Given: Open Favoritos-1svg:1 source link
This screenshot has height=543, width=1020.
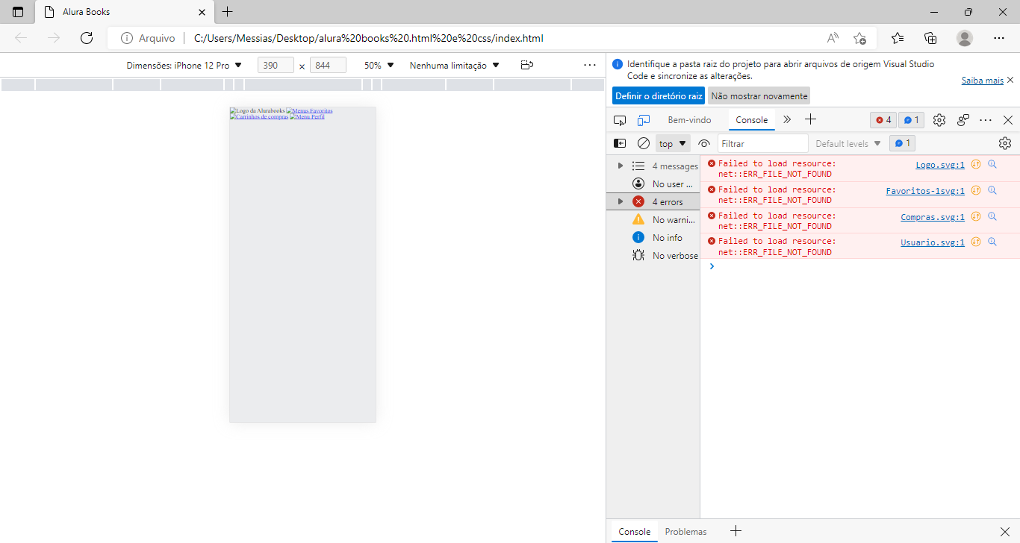Looking at the screenshot, I should (x=925, y=191).
